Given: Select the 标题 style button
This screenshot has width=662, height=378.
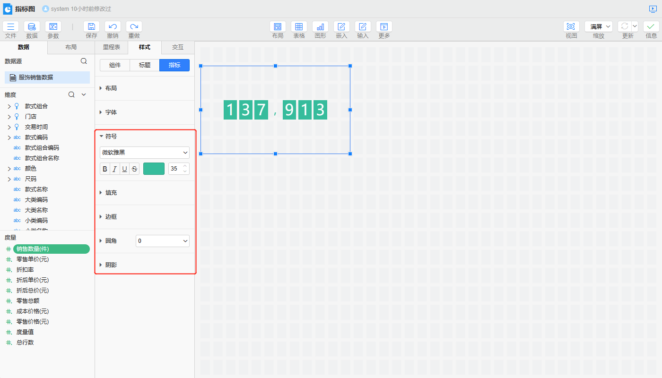Looking at the screenshot, I should pos(145,65).
